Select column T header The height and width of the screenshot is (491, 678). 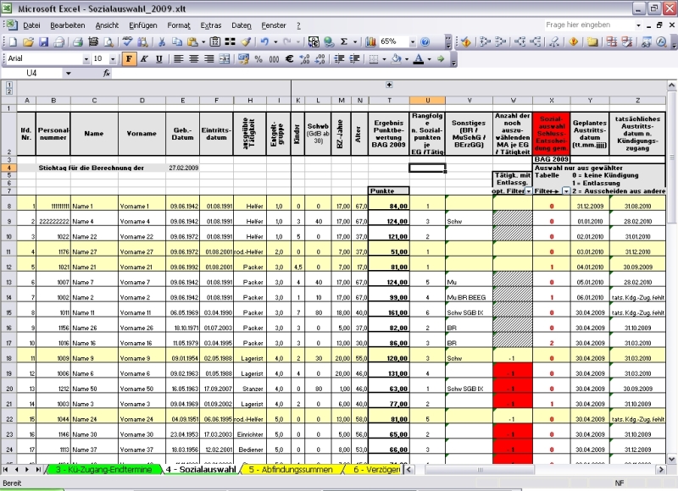coord(389,101)
